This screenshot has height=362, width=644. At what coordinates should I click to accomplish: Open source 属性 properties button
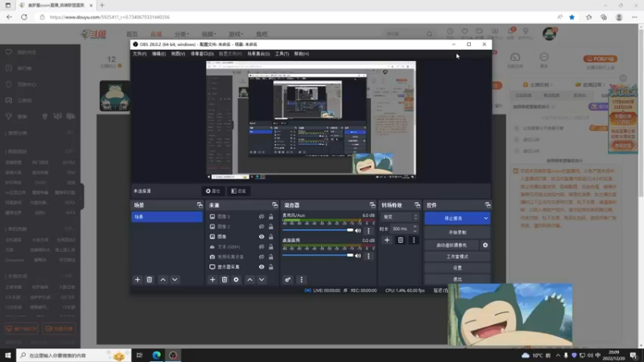pos(213,191)
